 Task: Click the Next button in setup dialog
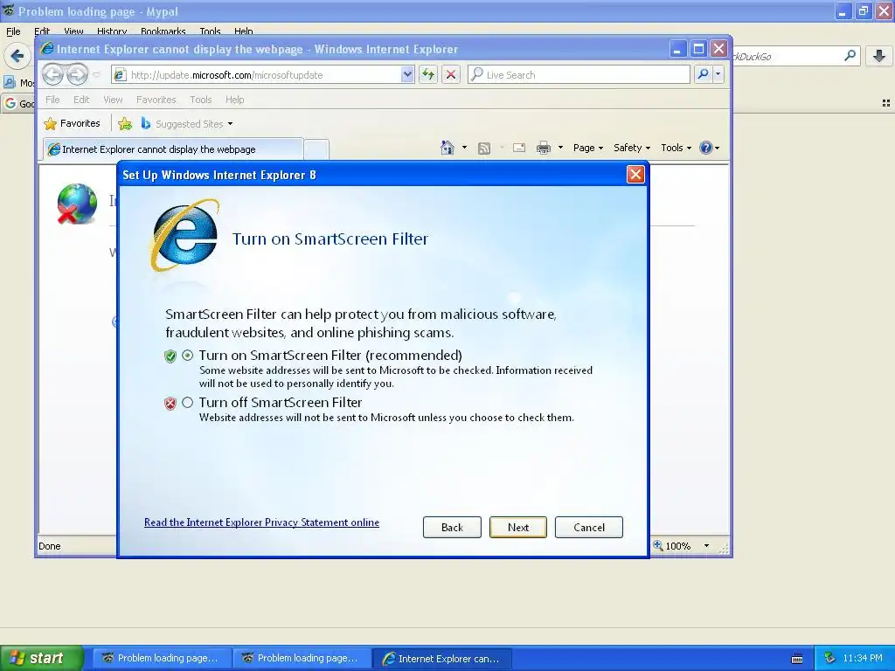(x=517, y=527)
